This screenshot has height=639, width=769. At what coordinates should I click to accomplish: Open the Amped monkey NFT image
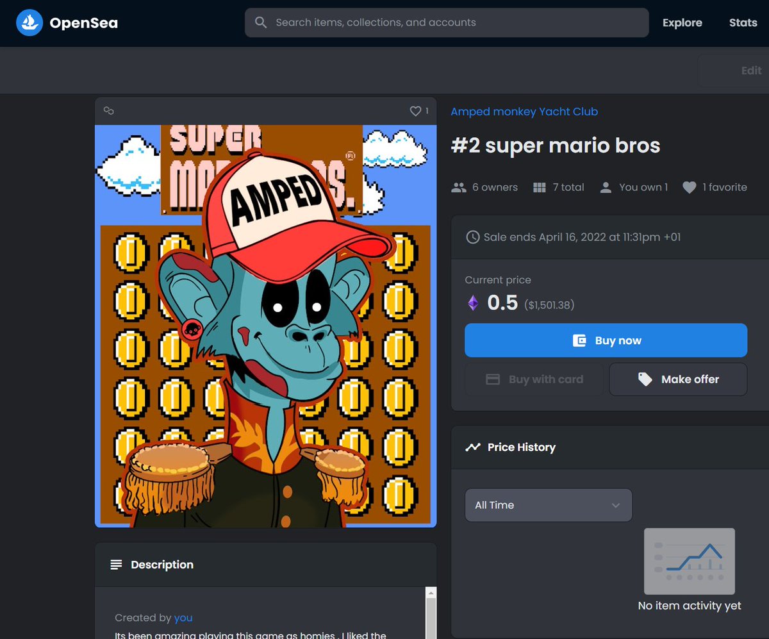[x=266, y=326]
